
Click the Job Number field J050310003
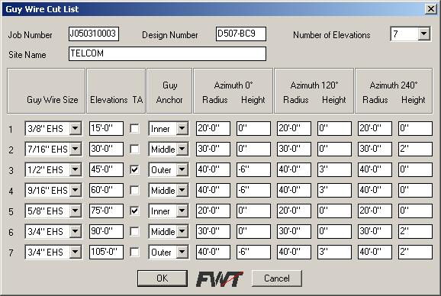[x=94, y=34]
